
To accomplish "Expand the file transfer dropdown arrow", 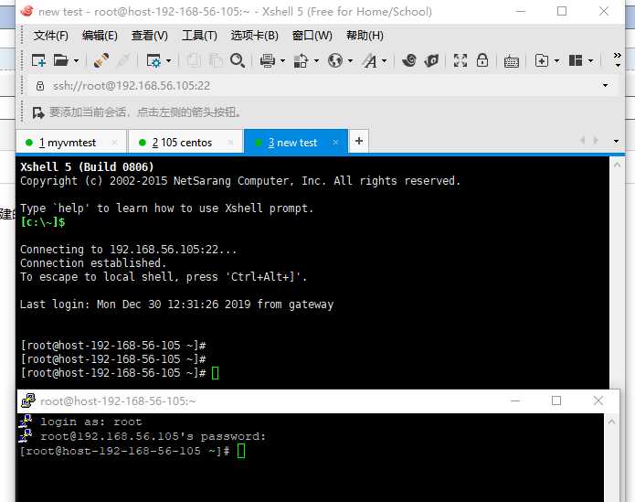I will [x=316, y=61].
